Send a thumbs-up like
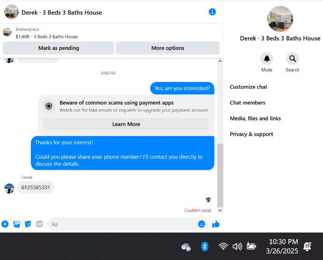 pyautogui.click(x=216, y=224)
